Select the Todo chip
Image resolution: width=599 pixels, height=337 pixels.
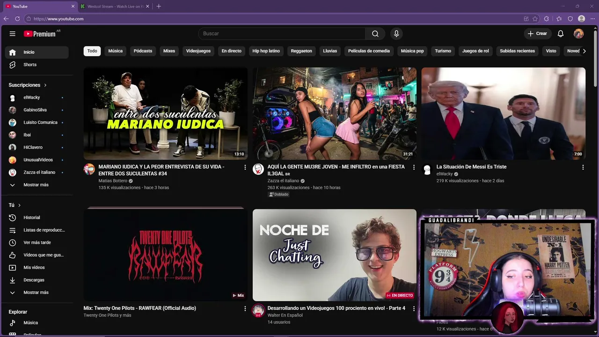[92, 51]
